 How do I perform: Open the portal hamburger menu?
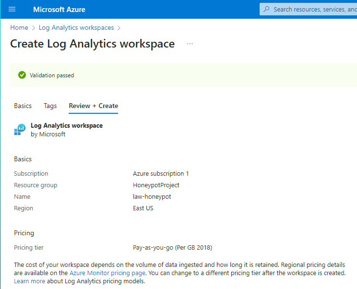point(12,10)
